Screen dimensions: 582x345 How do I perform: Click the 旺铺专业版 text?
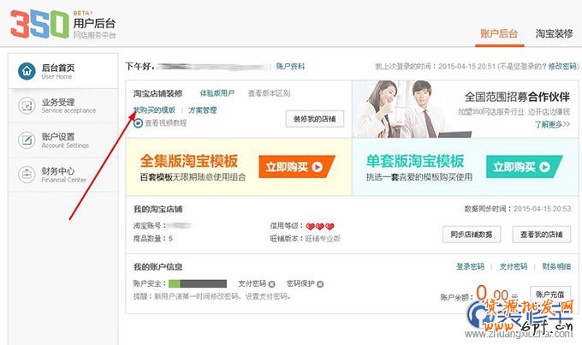coord(323,239)
